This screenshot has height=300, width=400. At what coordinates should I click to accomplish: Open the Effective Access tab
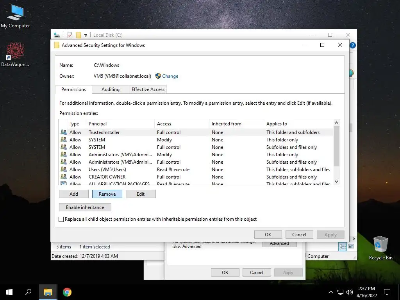pos(148,89)
